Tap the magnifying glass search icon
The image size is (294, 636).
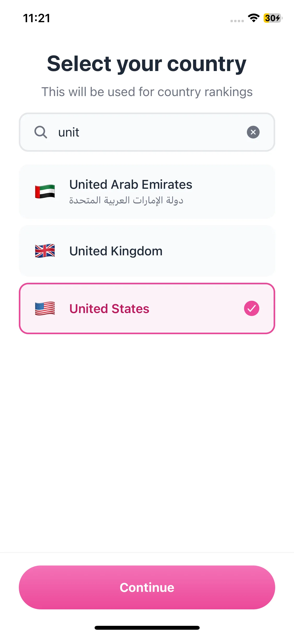(x=41, y=132)
